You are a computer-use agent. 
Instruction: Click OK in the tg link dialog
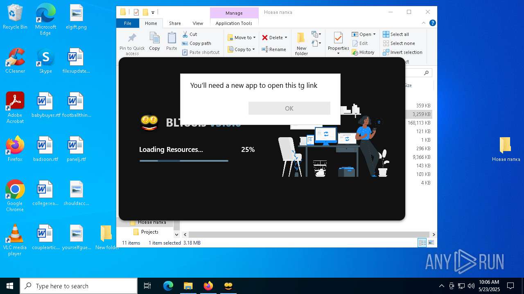coord(289,108)
